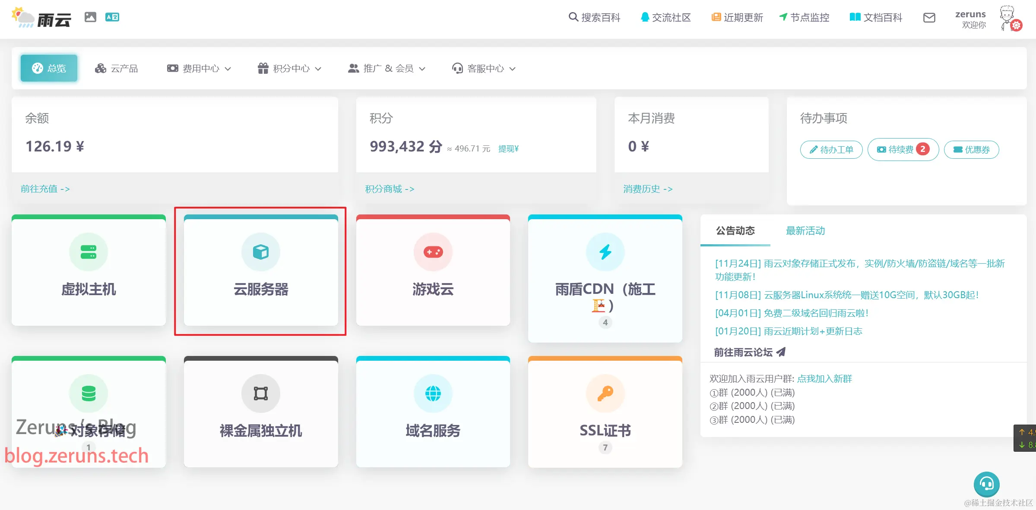Click the 待续费 button with badge

click(903, 149)
